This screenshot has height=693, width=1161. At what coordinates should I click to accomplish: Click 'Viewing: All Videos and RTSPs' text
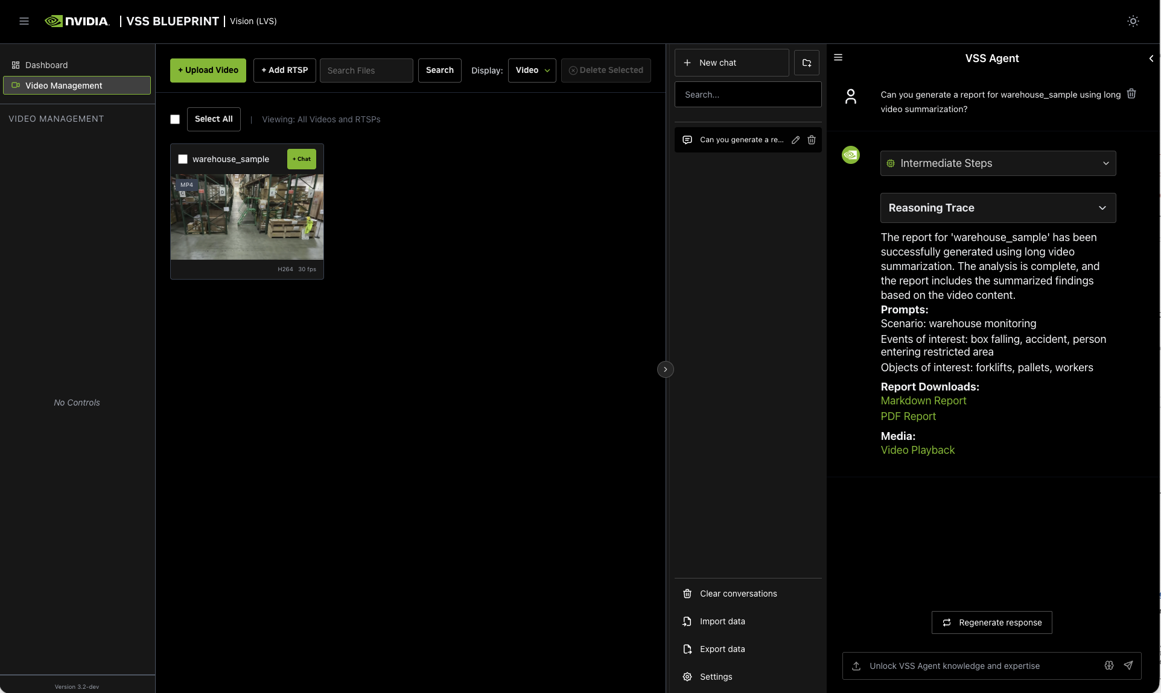point(321,119)
